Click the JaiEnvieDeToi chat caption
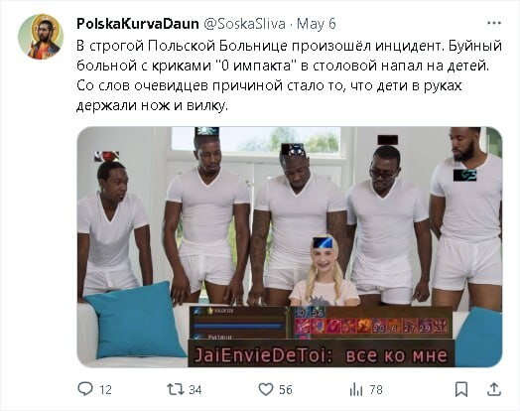This screenshot has height=411, width=520. pyautogui.click(x=321, y=355)
